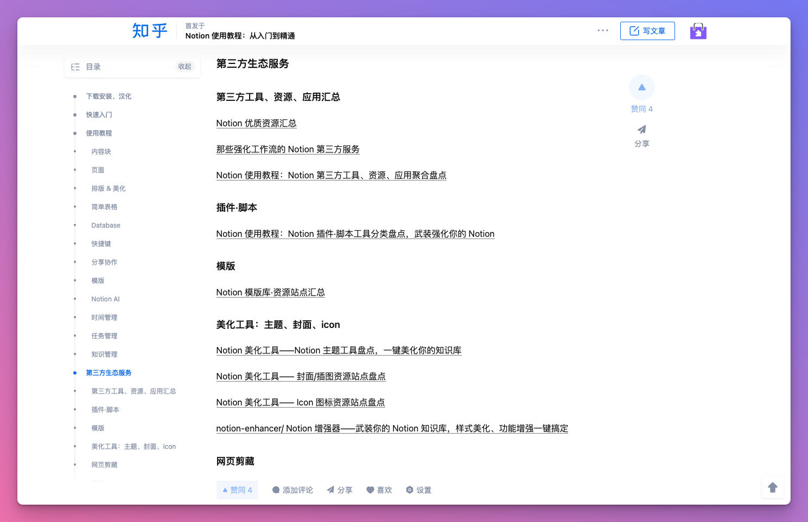
Task: Open the notion-enhancer Notion 增强器 link
Action: [392, 428]
